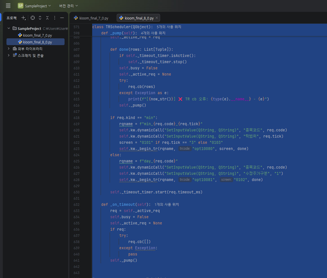Select kioom_final_8_0.py in project tree
The width and height of the screenshot is (327, 278).
(36, 42)
